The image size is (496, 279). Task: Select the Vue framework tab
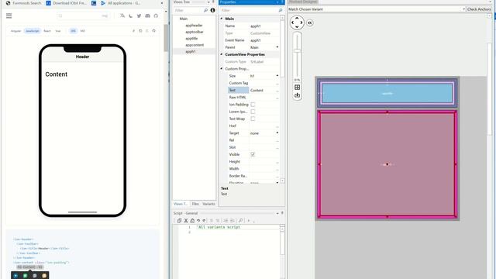point(58,31)
